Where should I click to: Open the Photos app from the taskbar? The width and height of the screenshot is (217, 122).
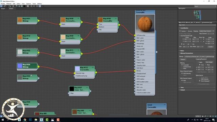53,120
